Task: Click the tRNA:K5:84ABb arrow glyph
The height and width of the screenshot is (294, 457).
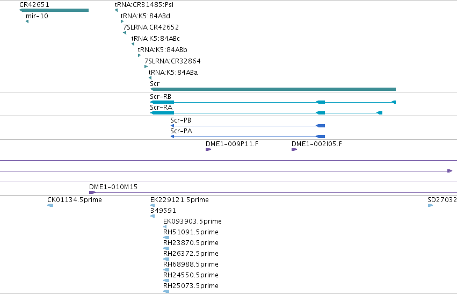Action: click(139, 55)
